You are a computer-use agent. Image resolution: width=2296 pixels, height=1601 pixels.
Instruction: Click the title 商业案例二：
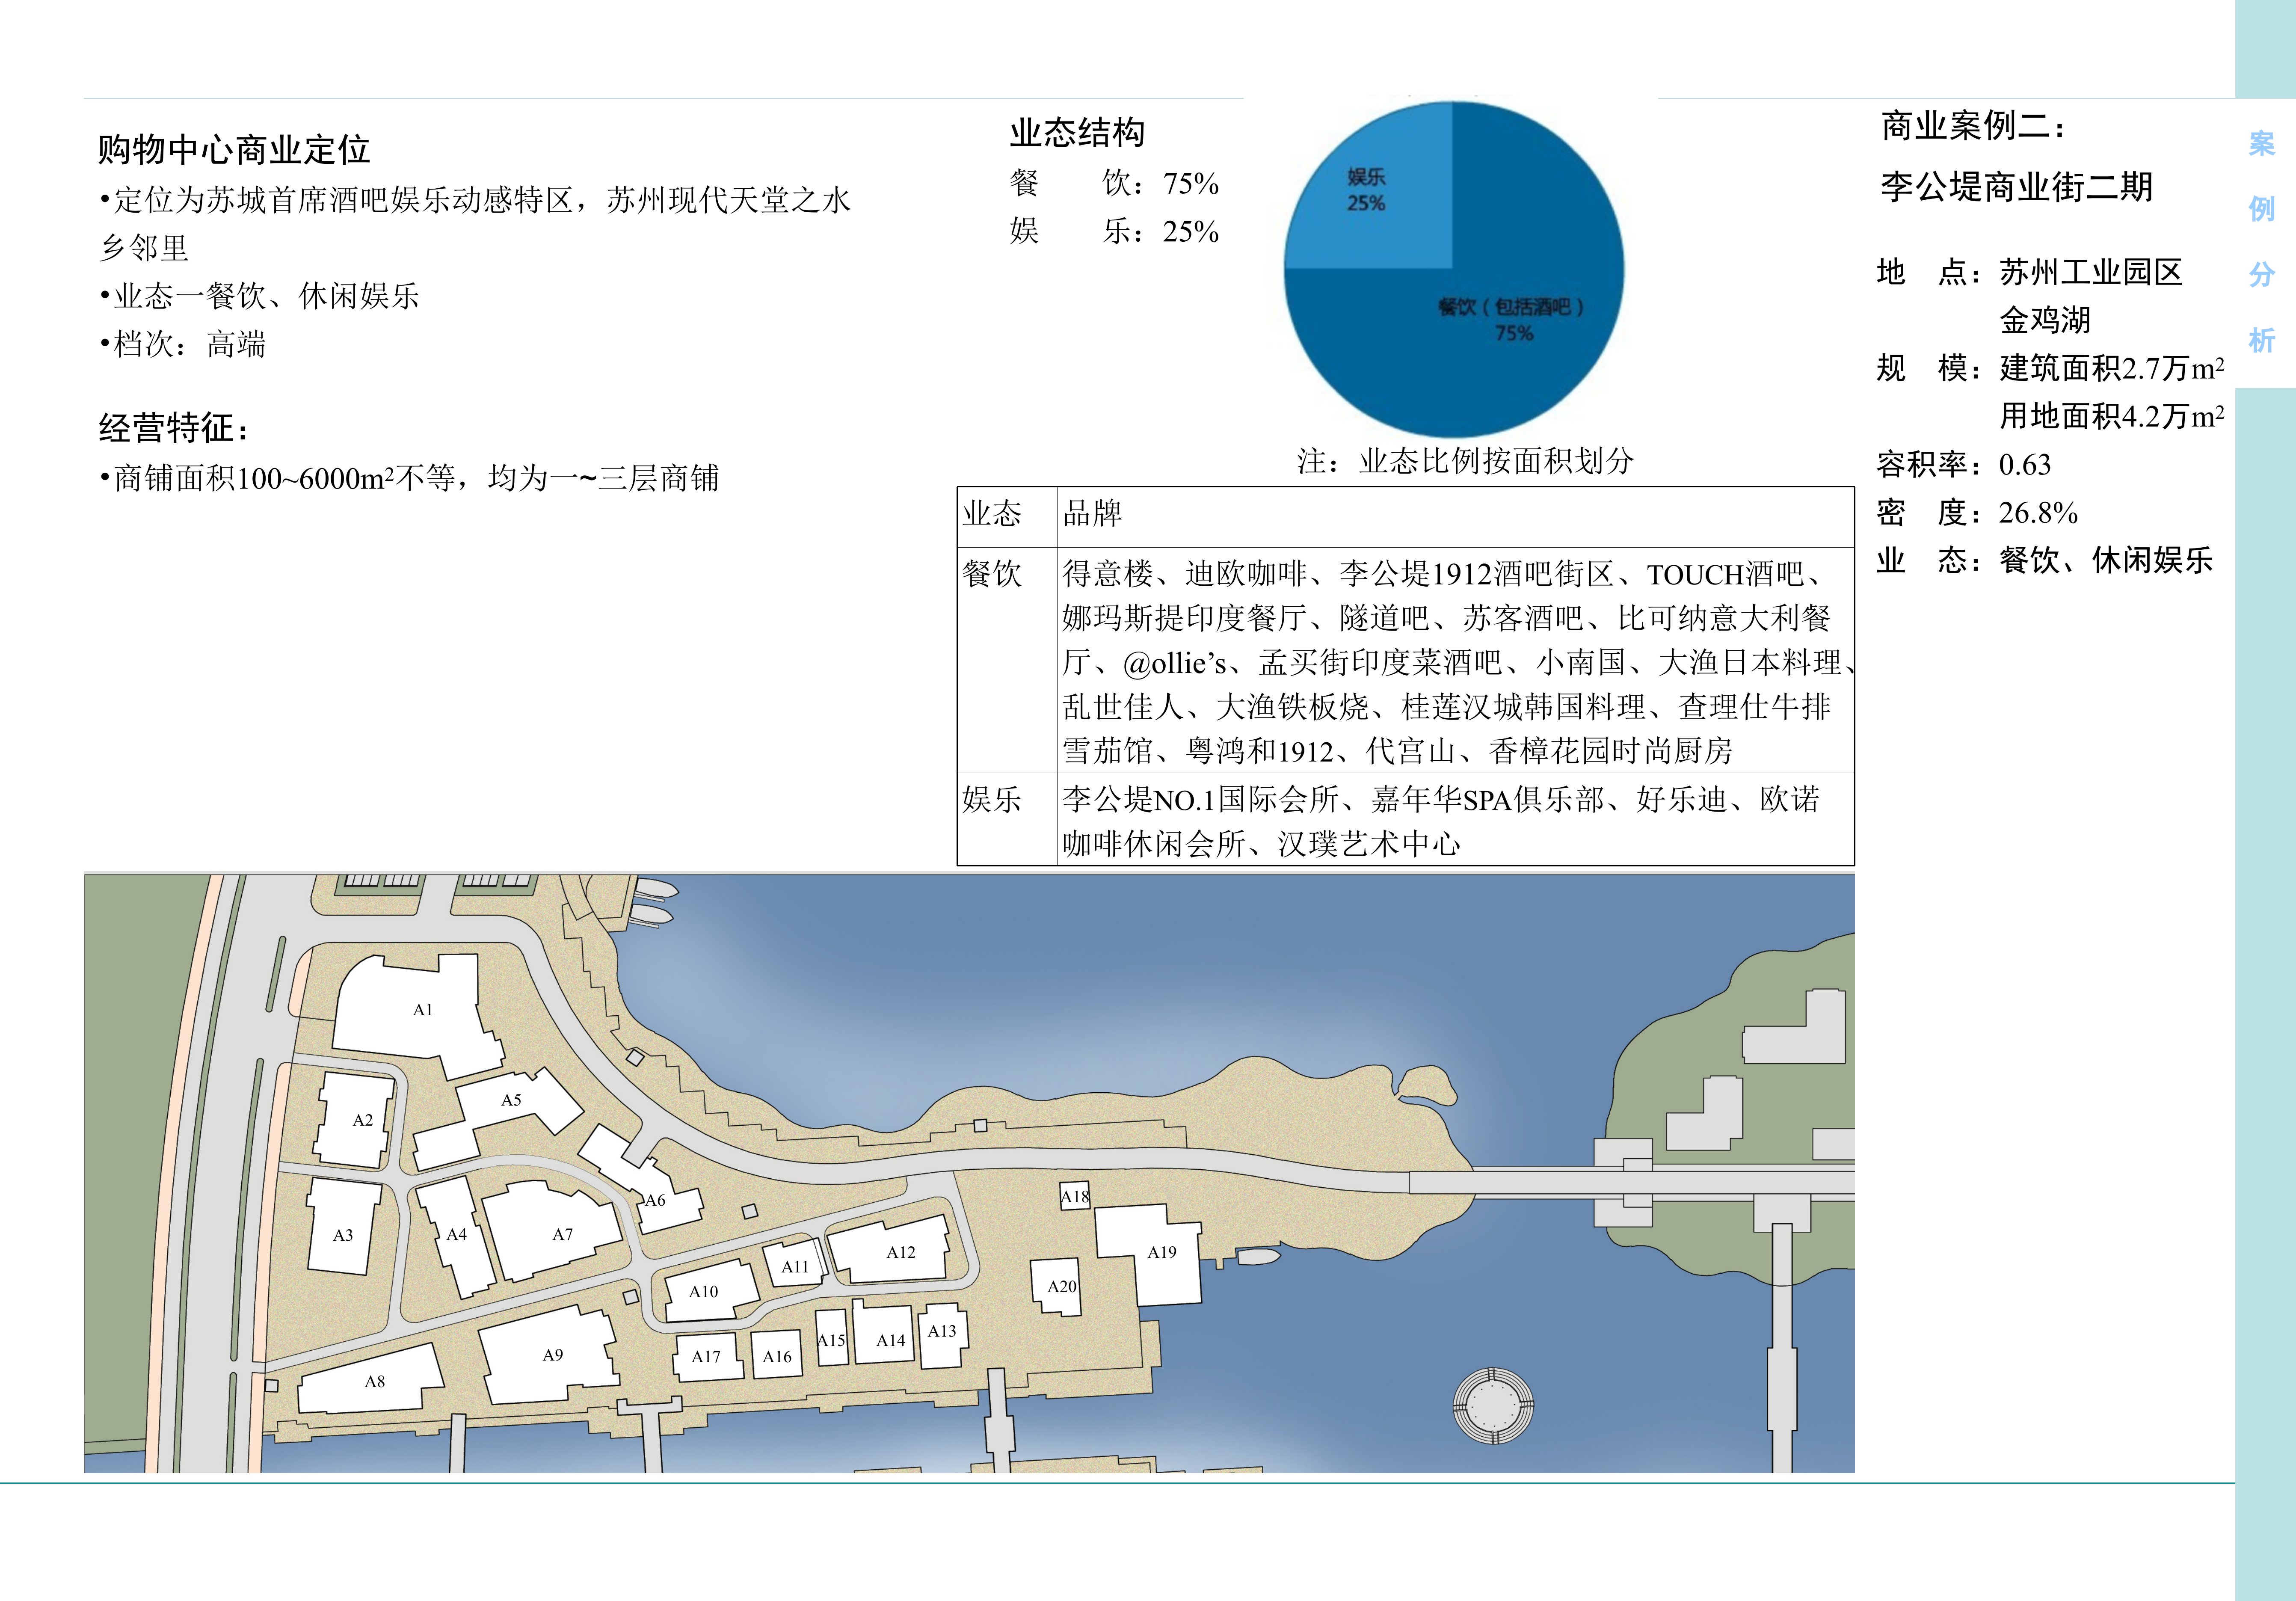(1974, 126)
